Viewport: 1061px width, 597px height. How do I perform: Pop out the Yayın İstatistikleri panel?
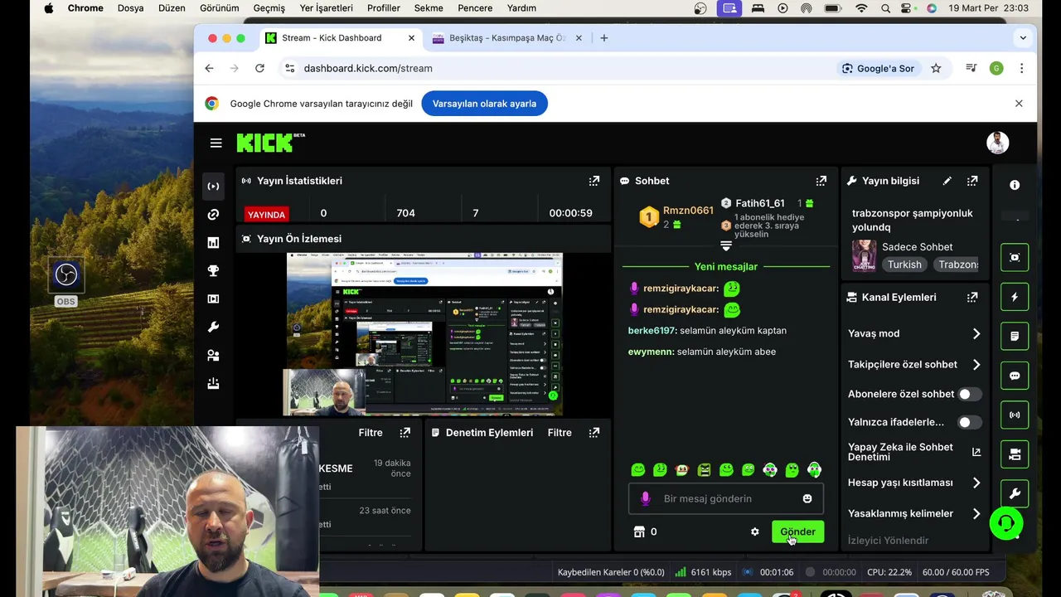(x=593, y=181)
